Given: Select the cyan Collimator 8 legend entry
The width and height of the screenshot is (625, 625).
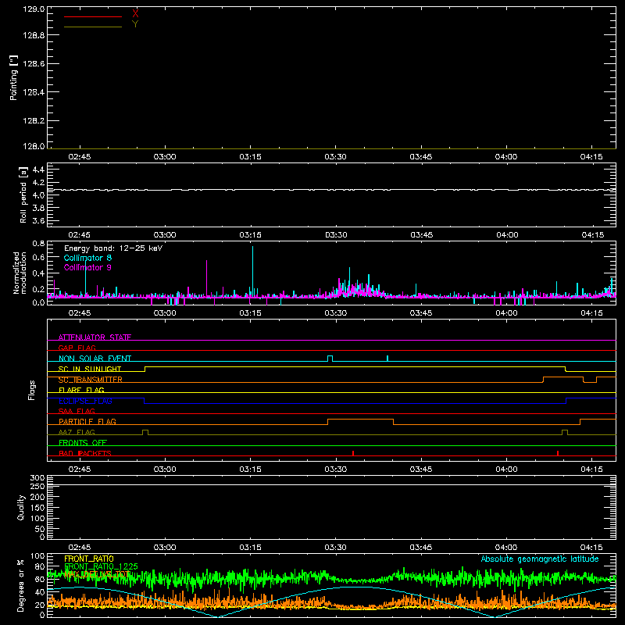Looking at the screenshot, I should point(87,258).
